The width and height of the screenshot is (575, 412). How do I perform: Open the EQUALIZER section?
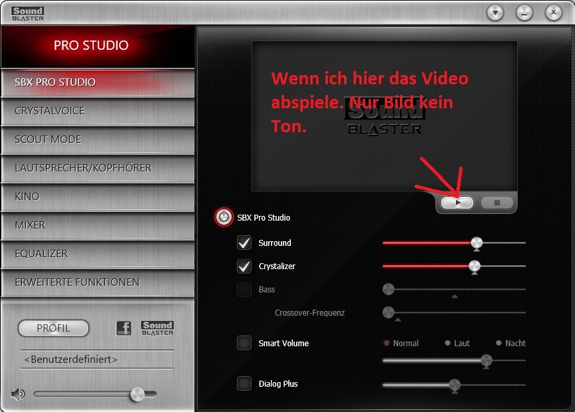coord(98,254)
